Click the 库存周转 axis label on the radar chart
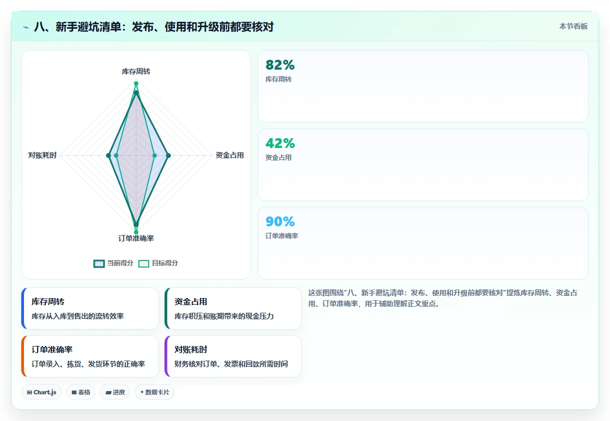 (x=136, y=71)
